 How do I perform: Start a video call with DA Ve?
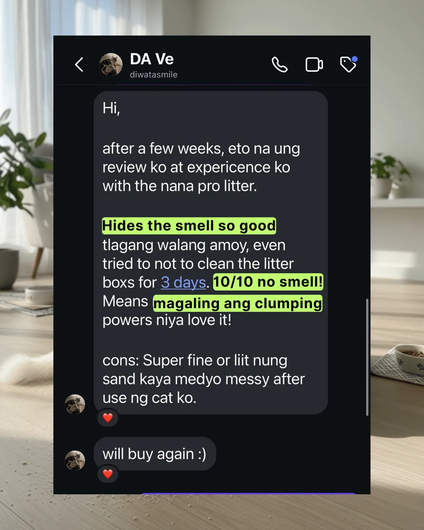(x=314, y=65)
